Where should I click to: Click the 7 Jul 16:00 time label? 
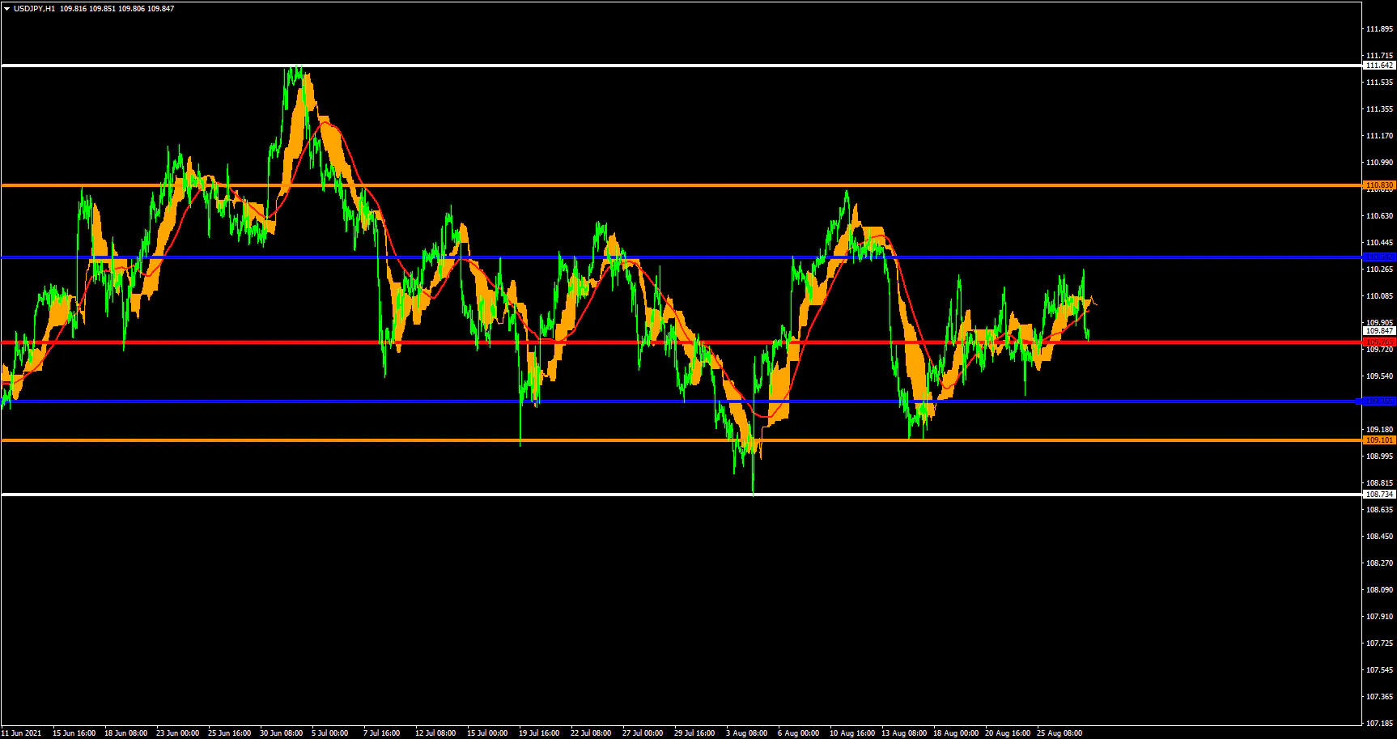click(381, 733)
